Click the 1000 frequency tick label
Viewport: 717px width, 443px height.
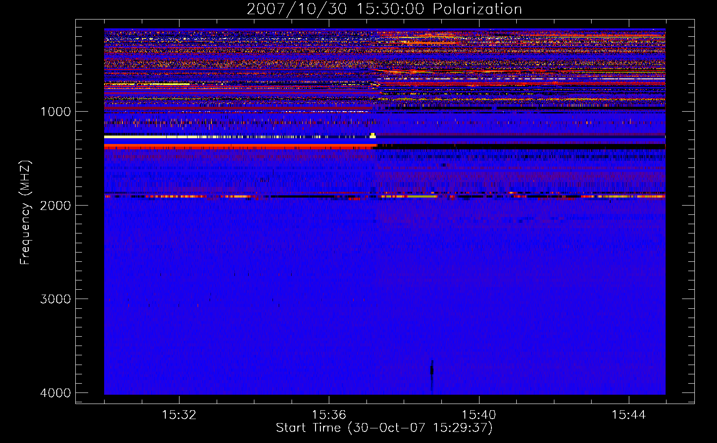click(55, 112)
